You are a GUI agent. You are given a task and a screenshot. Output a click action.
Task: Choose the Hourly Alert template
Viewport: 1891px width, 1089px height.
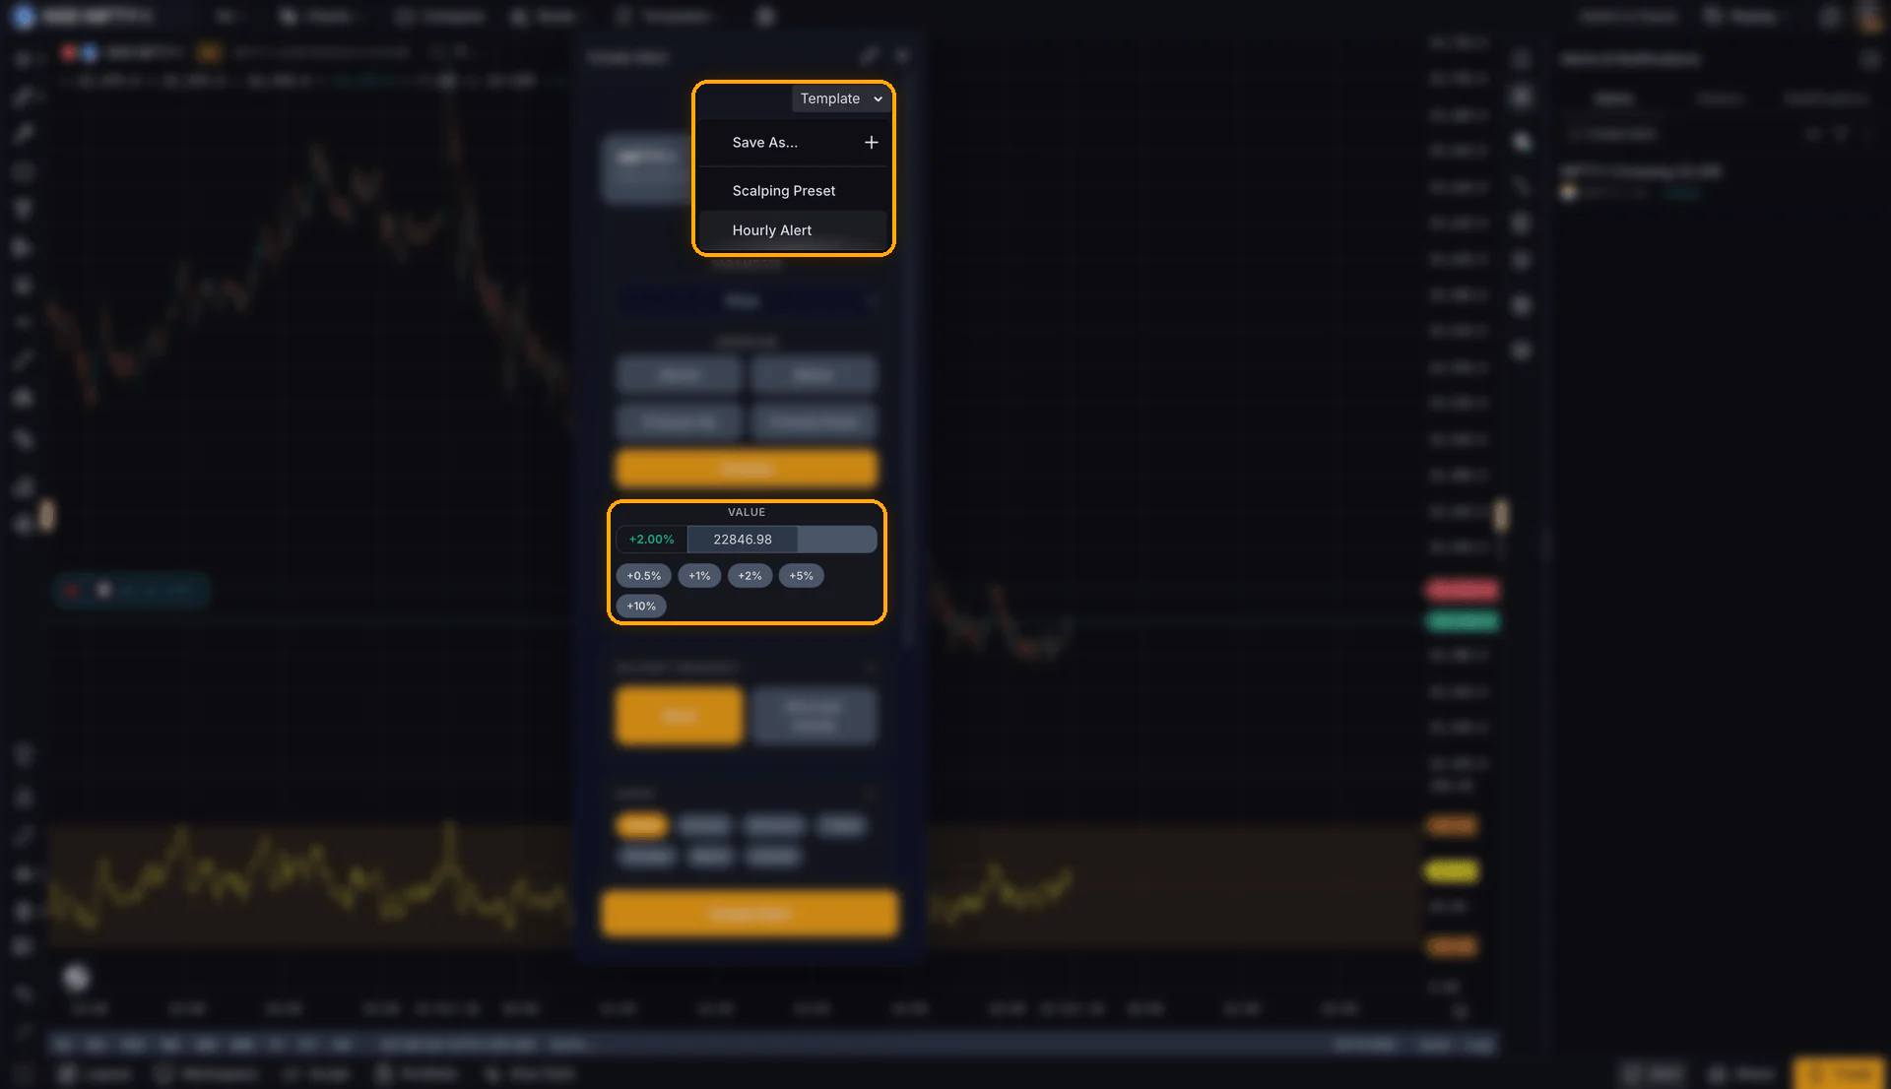pos(794,230)
